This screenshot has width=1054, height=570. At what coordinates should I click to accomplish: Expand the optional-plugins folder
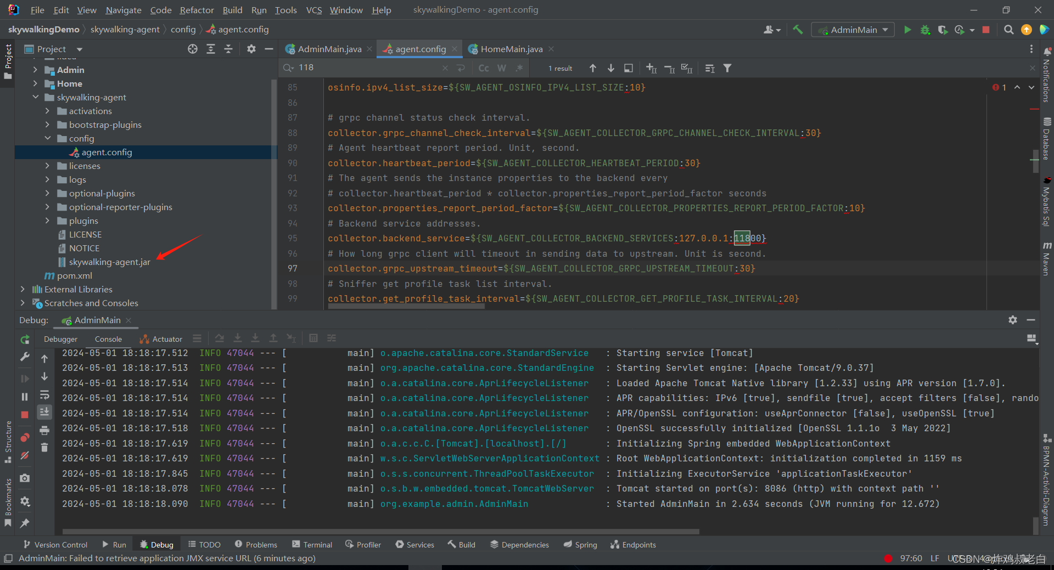pos(47,193)
